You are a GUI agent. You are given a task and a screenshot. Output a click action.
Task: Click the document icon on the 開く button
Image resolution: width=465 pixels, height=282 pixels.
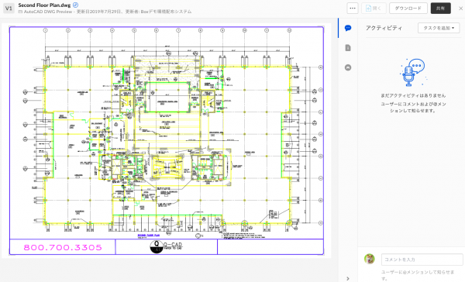pos(368,9)
